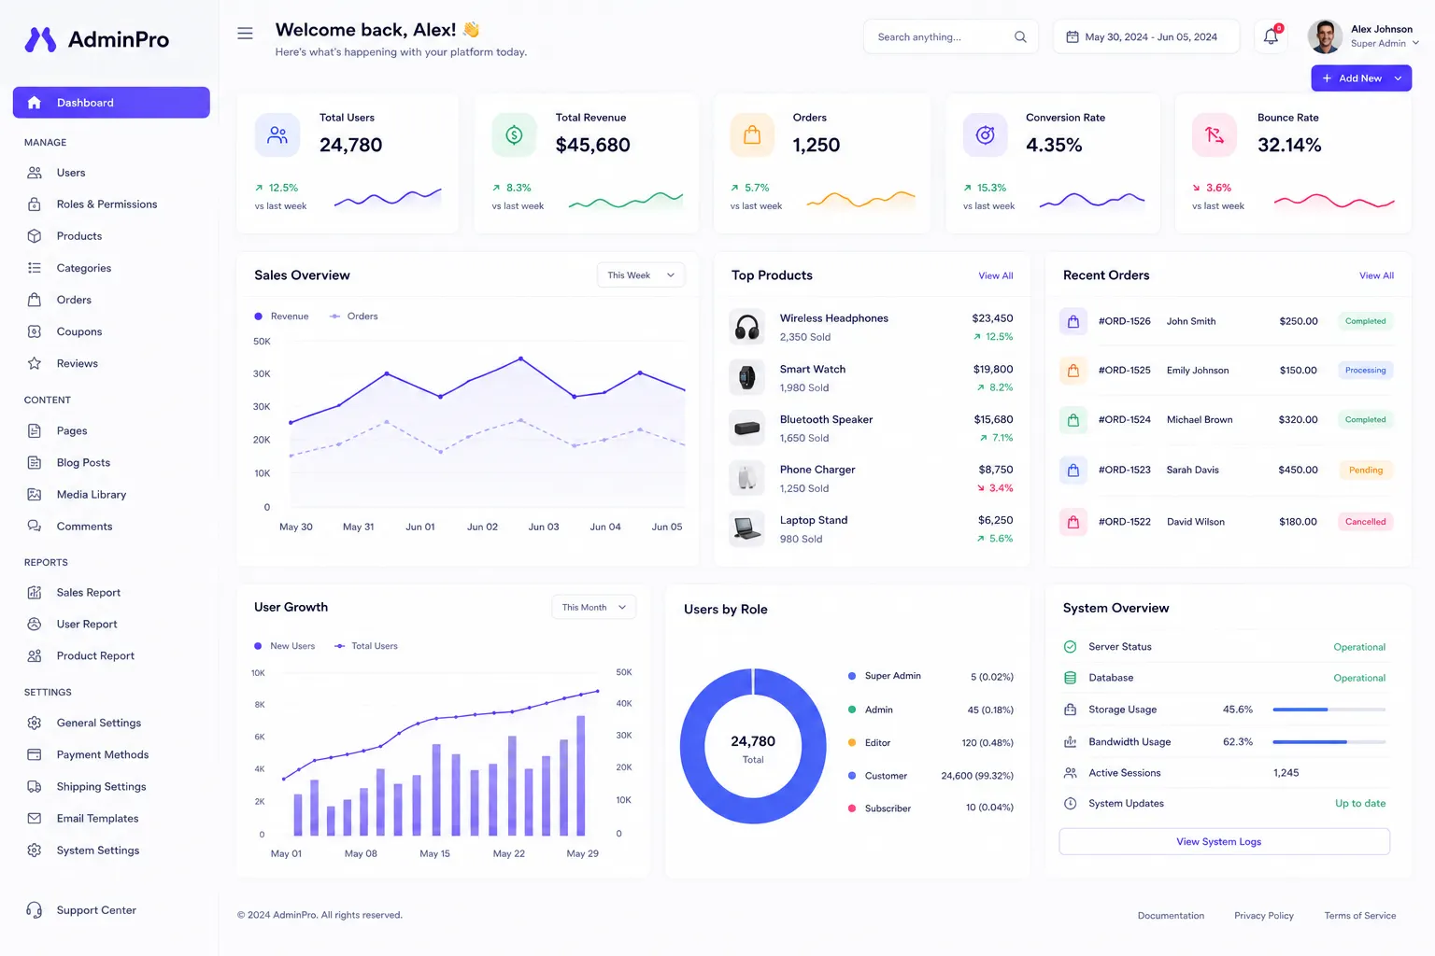
Task: Click the Total Users card icon
Action: pos(277,135)
